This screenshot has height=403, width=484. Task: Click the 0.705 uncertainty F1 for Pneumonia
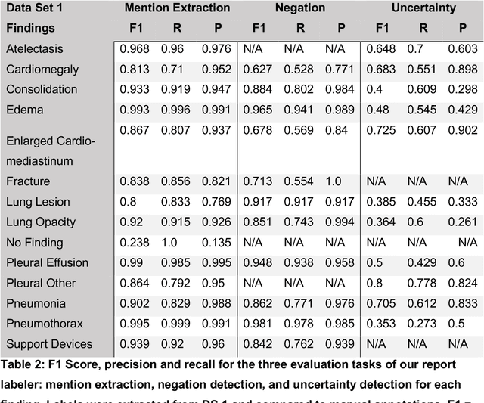pos(382,303)
